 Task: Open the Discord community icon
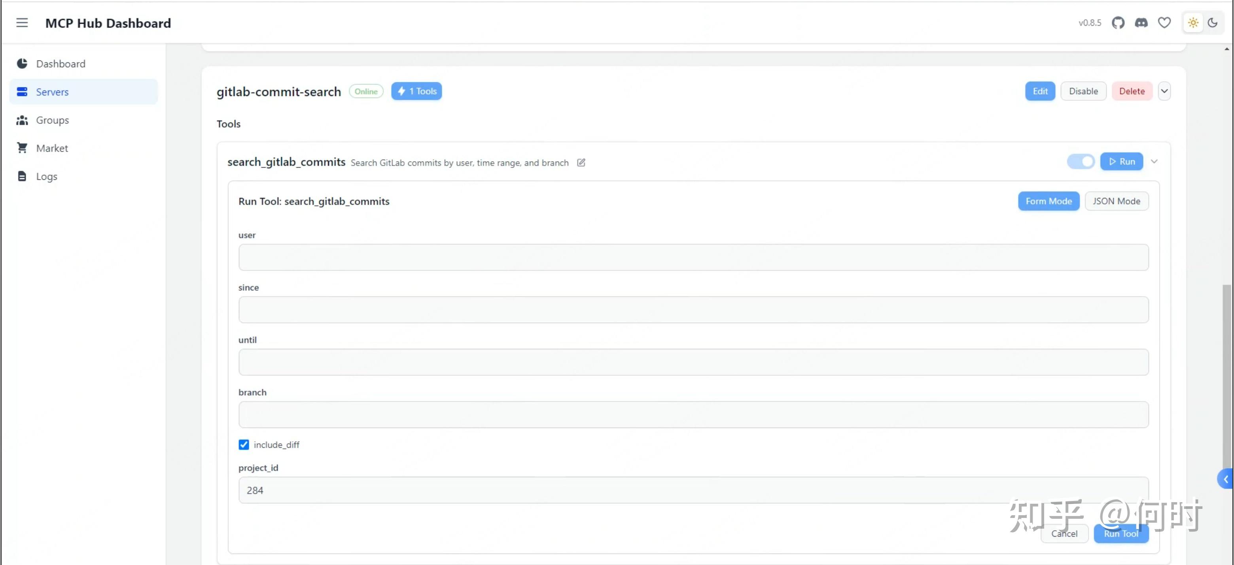pyautogui.click(x=1141, y=23)
